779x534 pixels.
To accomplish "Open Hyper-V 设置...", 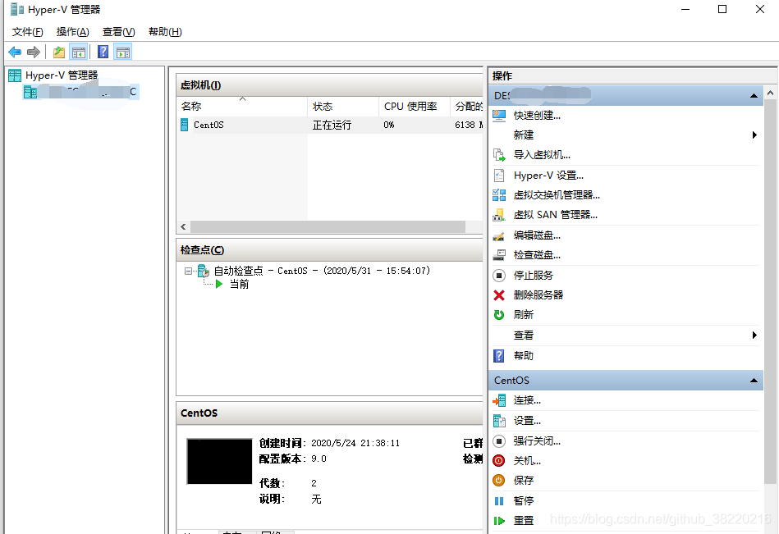I will [x=548, y=176].
